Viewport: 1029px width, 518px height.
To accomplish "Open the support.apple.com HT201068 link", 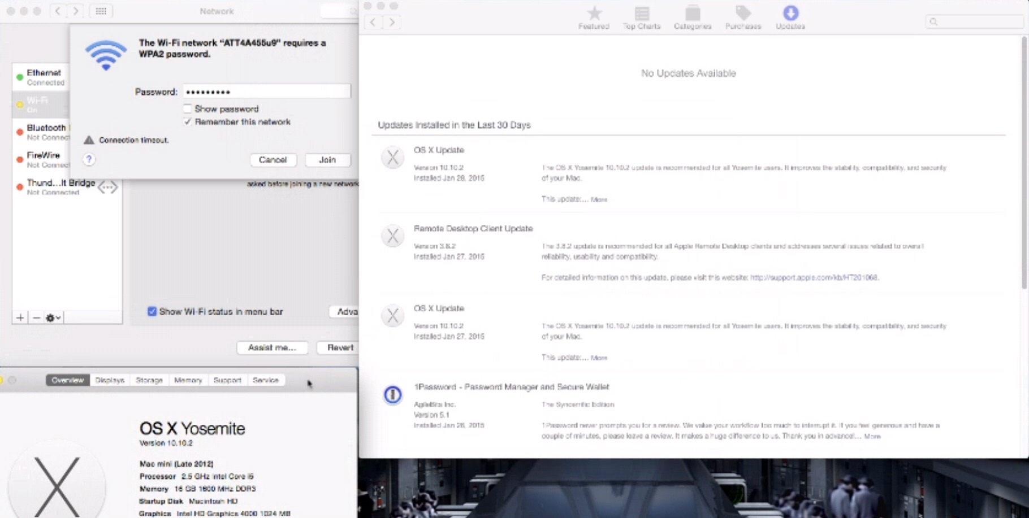I will [x=814, y=277].
